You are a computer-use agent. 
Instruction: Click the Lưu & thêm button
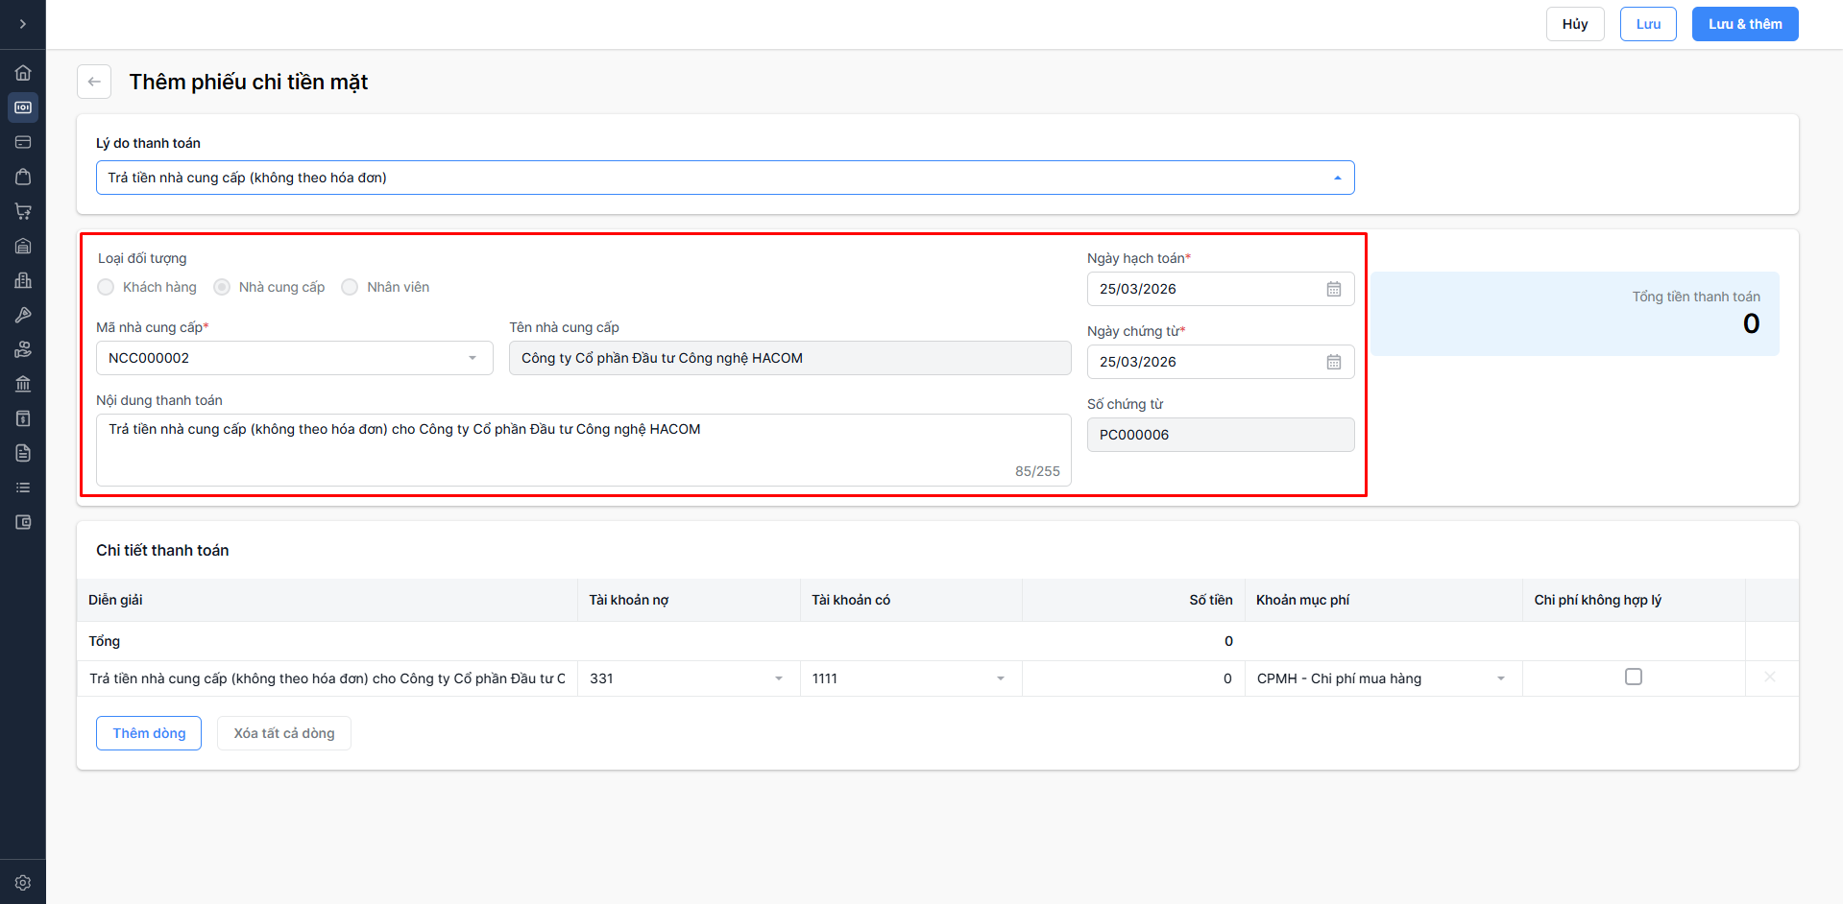pyautogui.click(x=1744, y=24)
